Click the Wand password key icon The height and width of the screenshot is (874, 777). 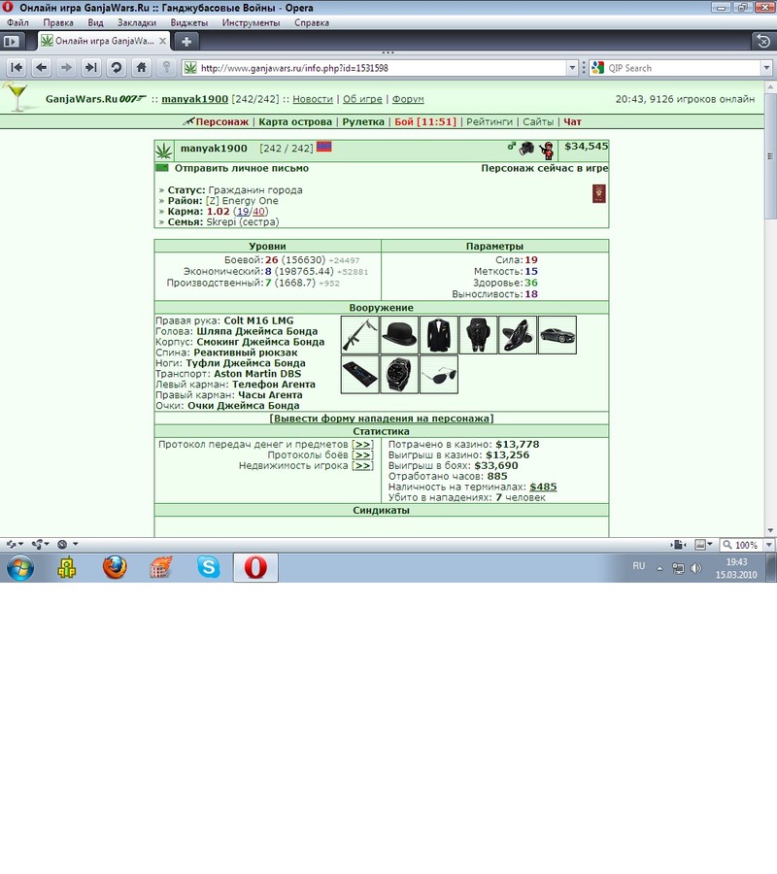pos(166,68)
